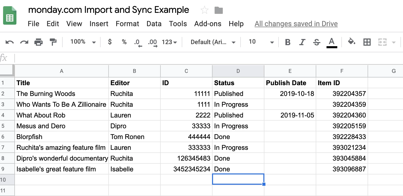Open the Add-ons menu
Screen dimensions: 403x196
pos(208,24)
